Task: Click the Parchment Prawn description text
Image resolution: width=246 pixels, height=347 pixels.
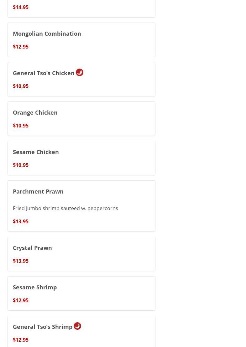Action: 65,208
